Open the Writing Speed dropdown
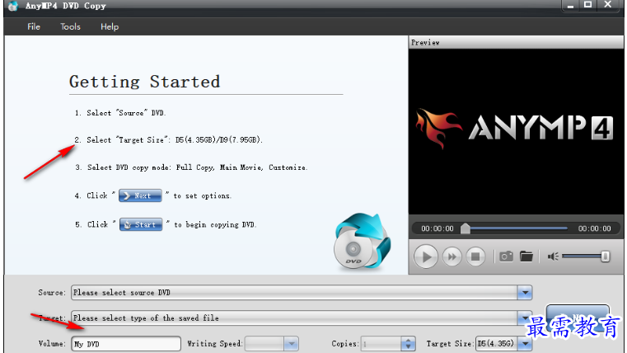This screenshot has height=353, width=627. point(291,344)
